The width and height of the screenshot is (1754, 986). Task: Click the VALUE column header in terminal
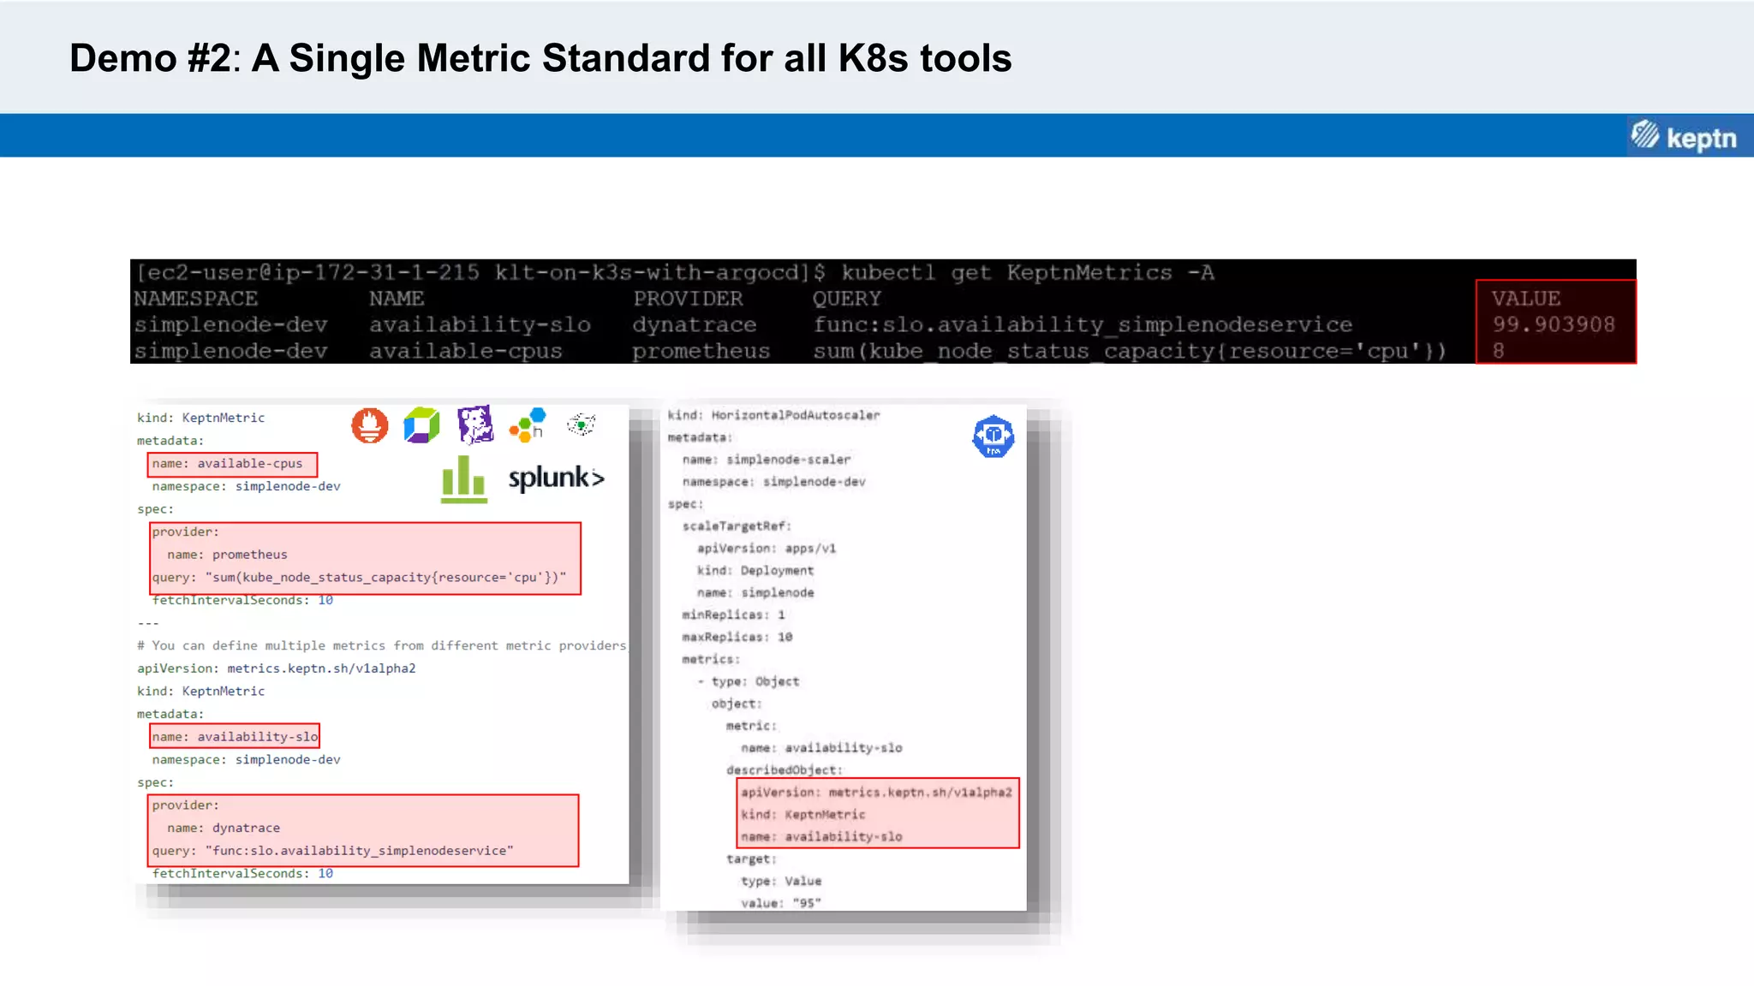1525,299
